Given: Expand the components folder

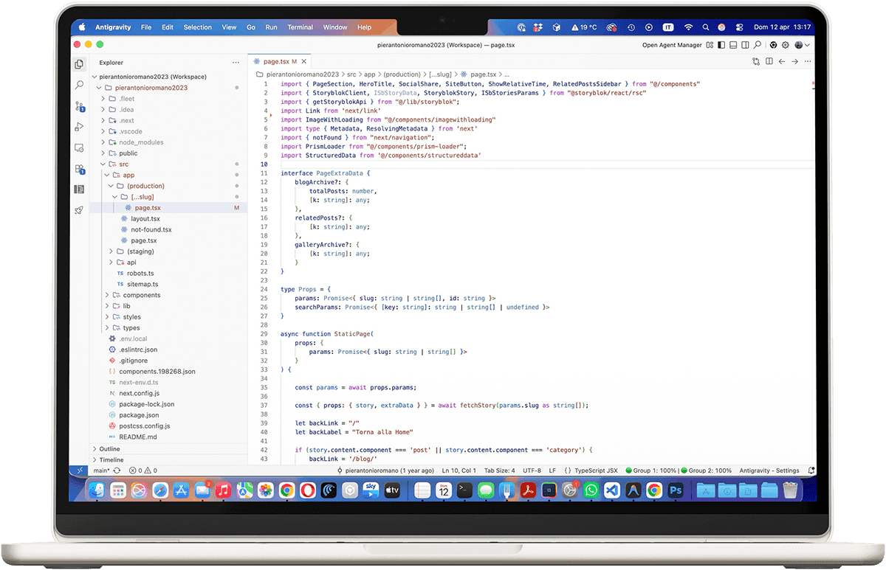Looking at the screenshot, I should point(142,295).
